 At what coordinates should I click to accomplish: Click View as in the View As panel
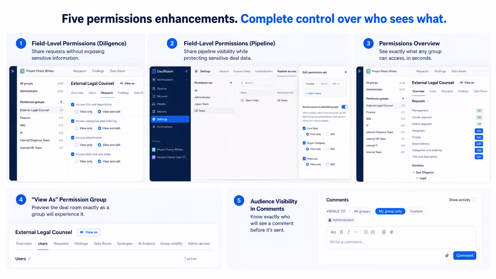[89, 232]
